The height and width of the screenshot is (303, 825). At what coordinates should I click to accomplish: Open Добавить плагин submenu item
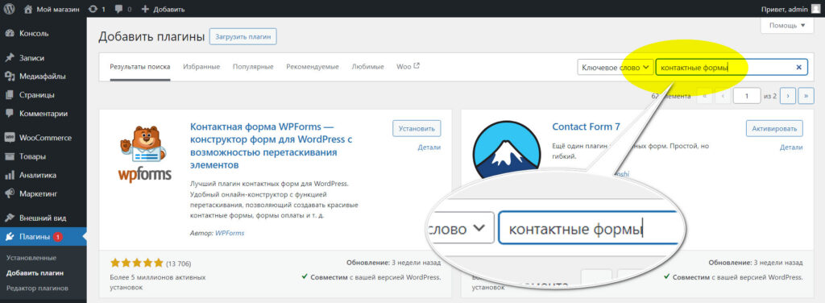pyautogui.click(x=35, y=273)
